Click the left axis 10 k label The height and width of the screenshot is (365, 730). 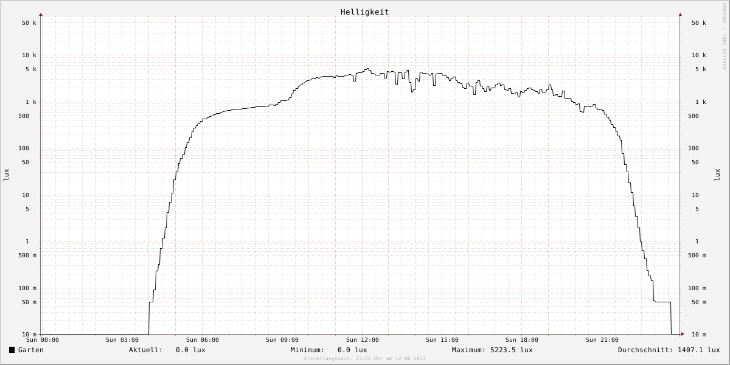29,55
